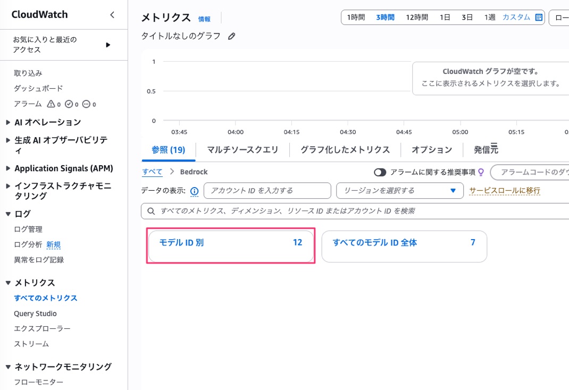Click the アラームコードのダウンロード button
Image resolution: width=569 pixels, height=390 pixels.
(x=530, y=172)
